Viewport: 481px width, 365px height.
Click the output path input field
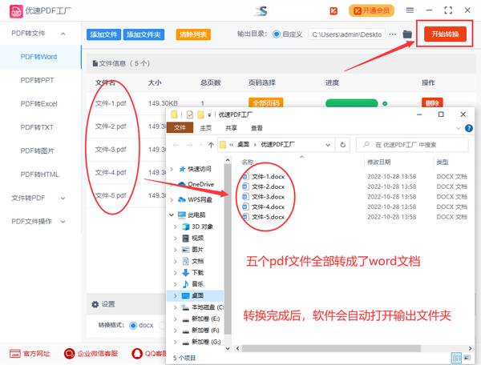click(x=346, y=34)
